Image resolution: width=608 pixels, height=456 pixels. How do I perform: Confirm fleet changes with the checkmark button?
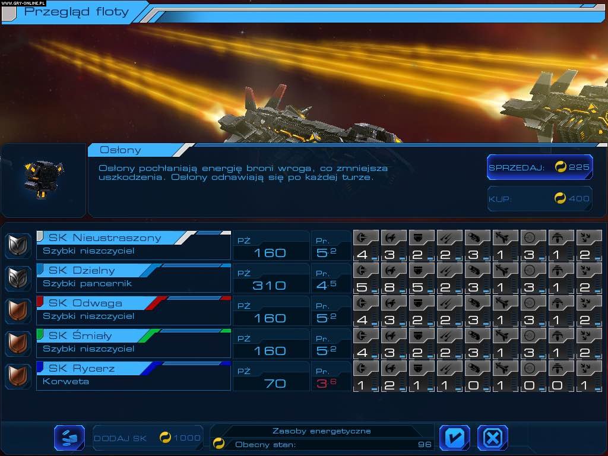[x=454, y=438]
